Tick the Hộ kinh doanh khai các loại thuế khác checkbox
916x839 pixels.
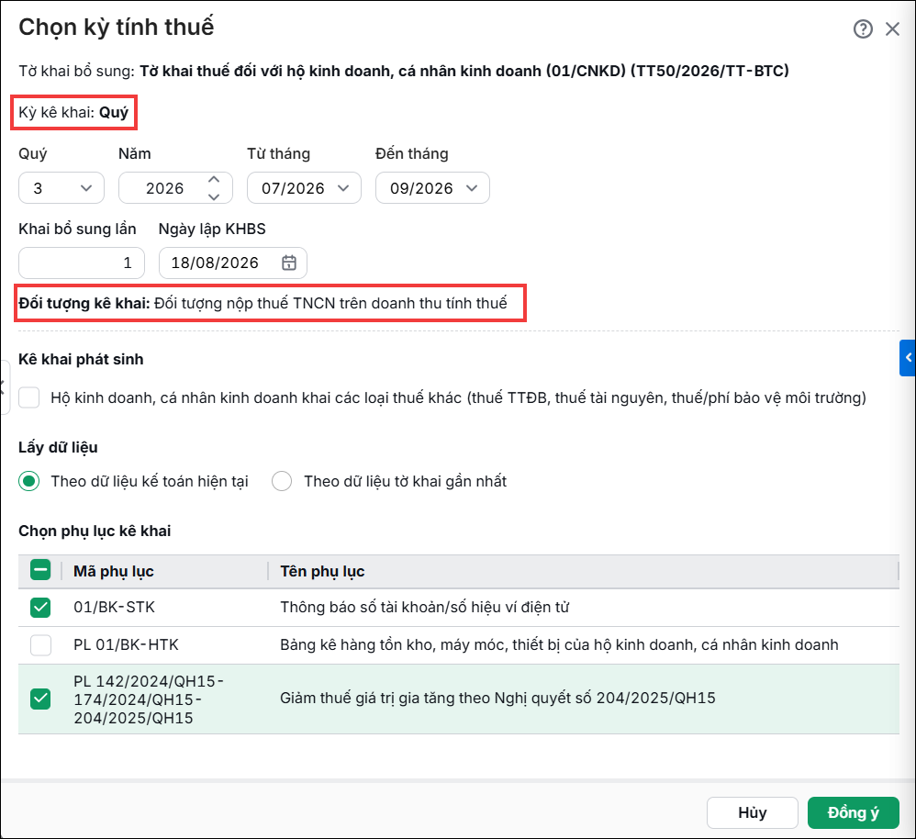29,397
